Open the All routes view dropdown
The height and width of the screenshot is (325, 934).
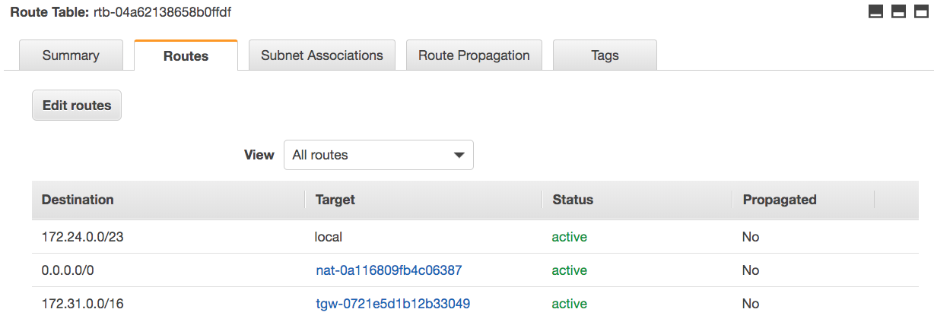pyautogui.click(x=378, y=155)
